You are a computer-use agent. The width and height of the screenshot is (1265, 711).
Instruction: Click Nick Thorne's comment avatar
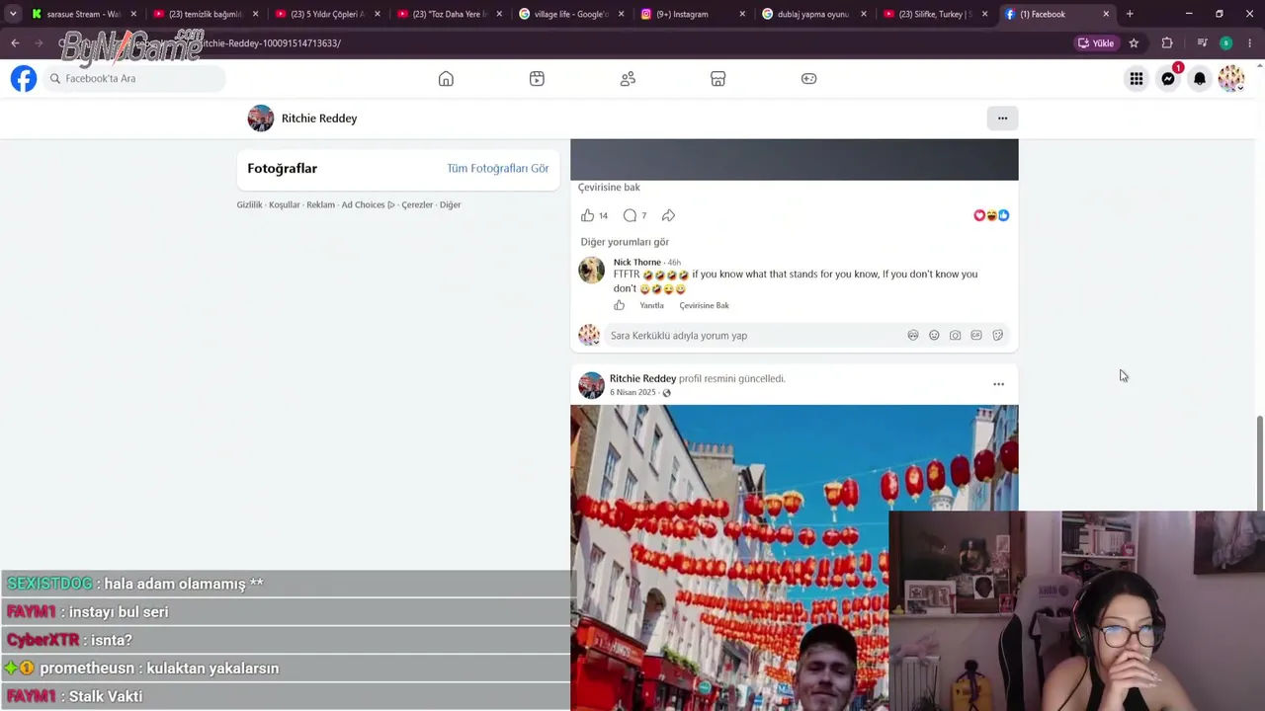(591, 271)
